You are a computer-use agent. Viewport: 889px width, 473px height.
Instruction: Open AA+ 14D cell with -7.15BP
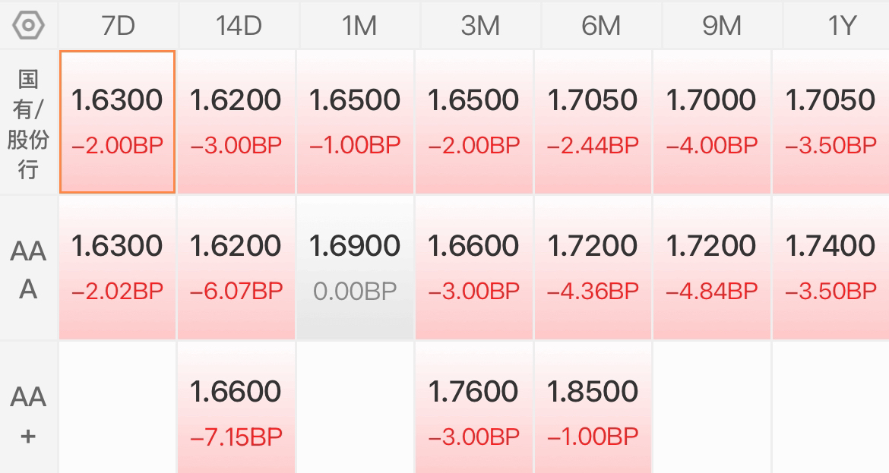coord(236,408)
